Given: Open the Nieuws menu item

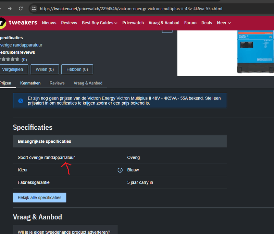Looking at the screenshot, I should [49, 23].
